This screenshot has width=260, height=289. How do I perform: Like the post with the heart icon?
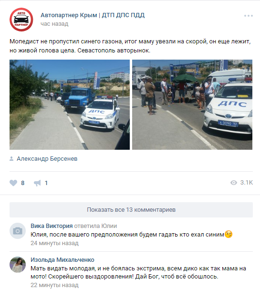(x=13, y=183)
